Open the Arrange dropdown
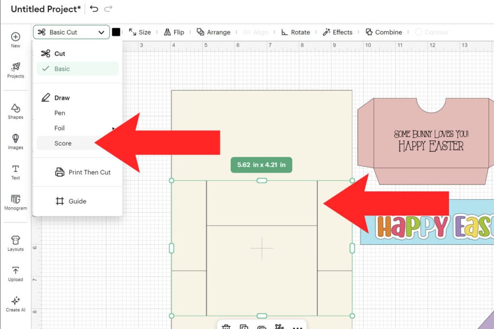The image size is (494, 329). click(213, 32)
